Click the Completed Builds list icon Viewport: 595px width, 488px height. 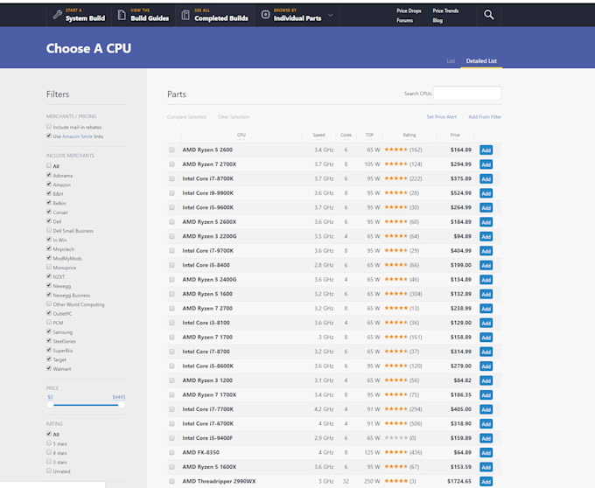click(x=185, y=15)
